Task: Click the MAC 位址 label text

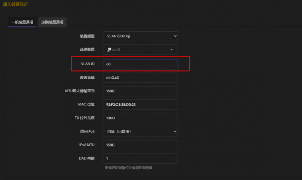Action: [x=86, y=104]
